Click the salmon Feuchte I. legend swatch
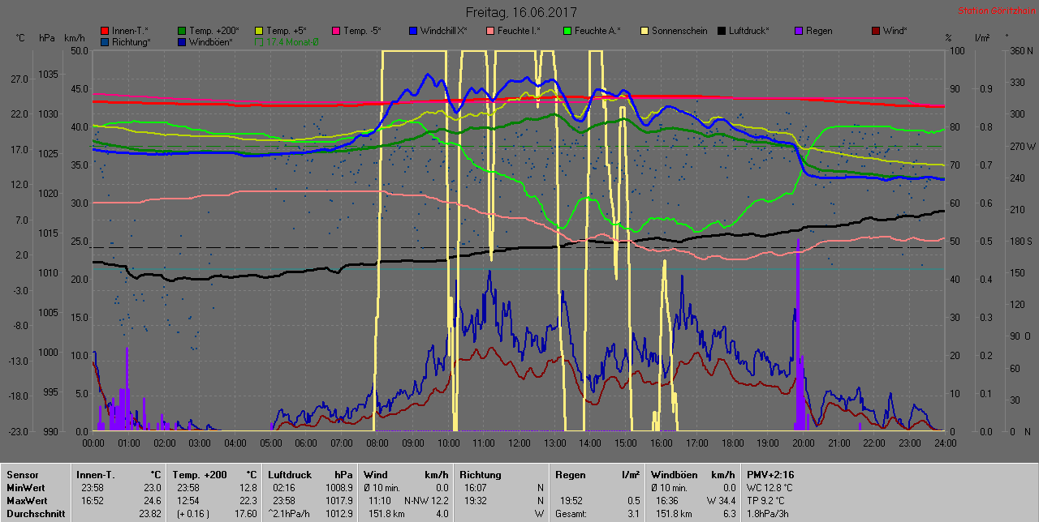The height and width of the screenshot is (522, 1039). (490, 31)
